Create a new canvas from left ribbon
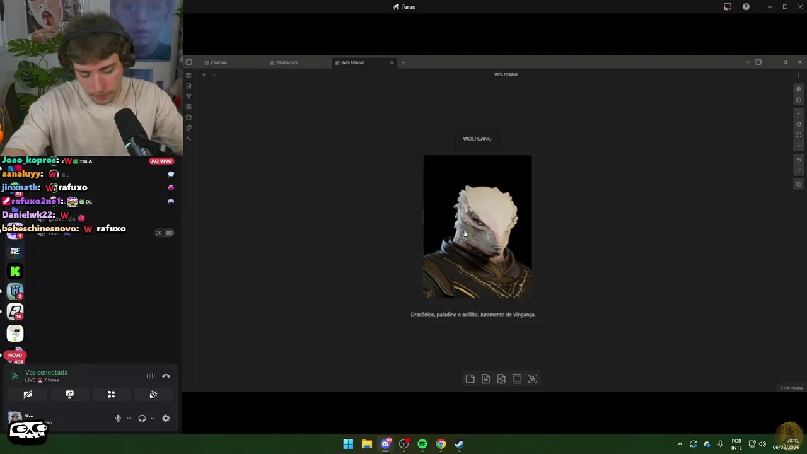The width and height of the screenshot is (807, 454). 189,107
